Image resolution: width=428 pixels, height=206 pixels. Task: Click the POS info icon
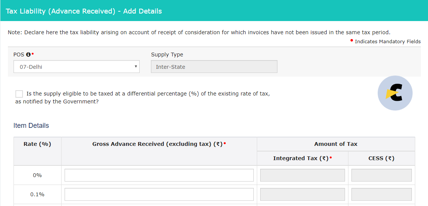(28, 55)
